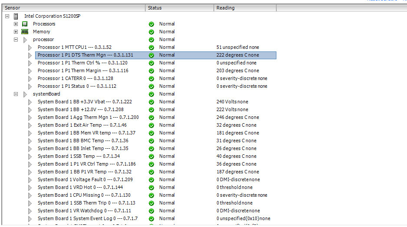Click the arrow icon beside Processor 1 P1 Therm Ctrl %
Screen dimensions: 407x227
click(30, 63)
